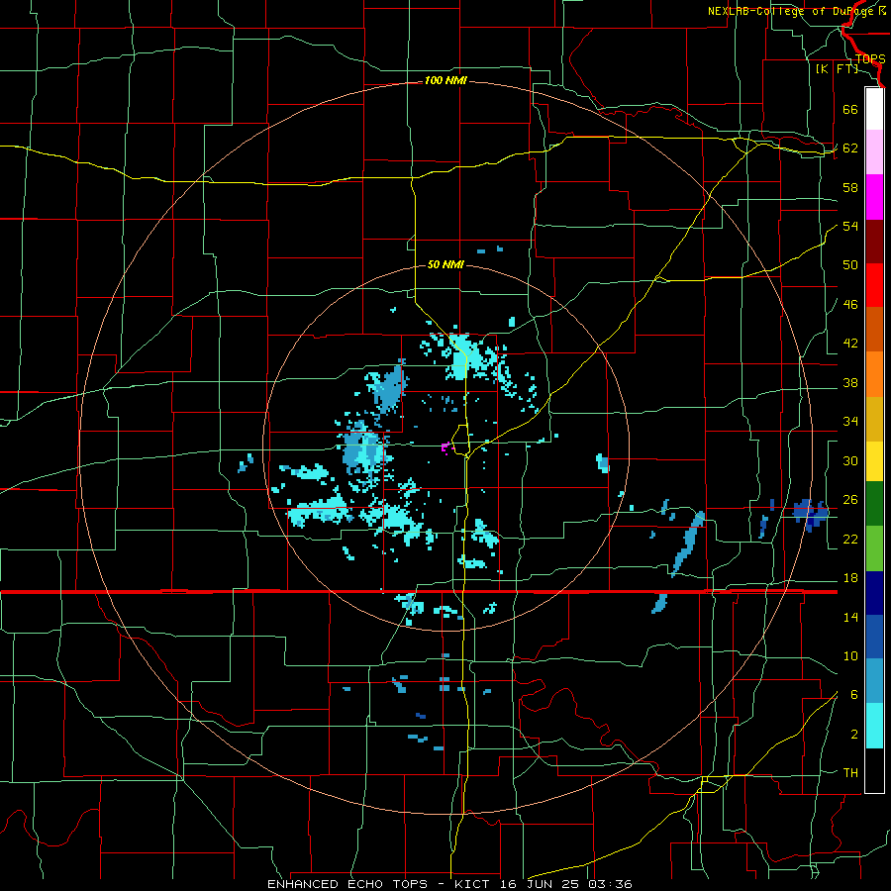Screen dimensions: 891x891
Task: Click the bright orange legend swatch
Action: click(874, 374)
